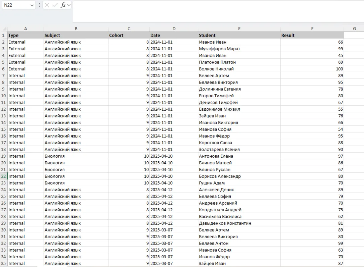The width and height of the screenshot is (364, 267).
Task: Expand the dropdown arrow next to fx
Action: [x=69, y=5]
